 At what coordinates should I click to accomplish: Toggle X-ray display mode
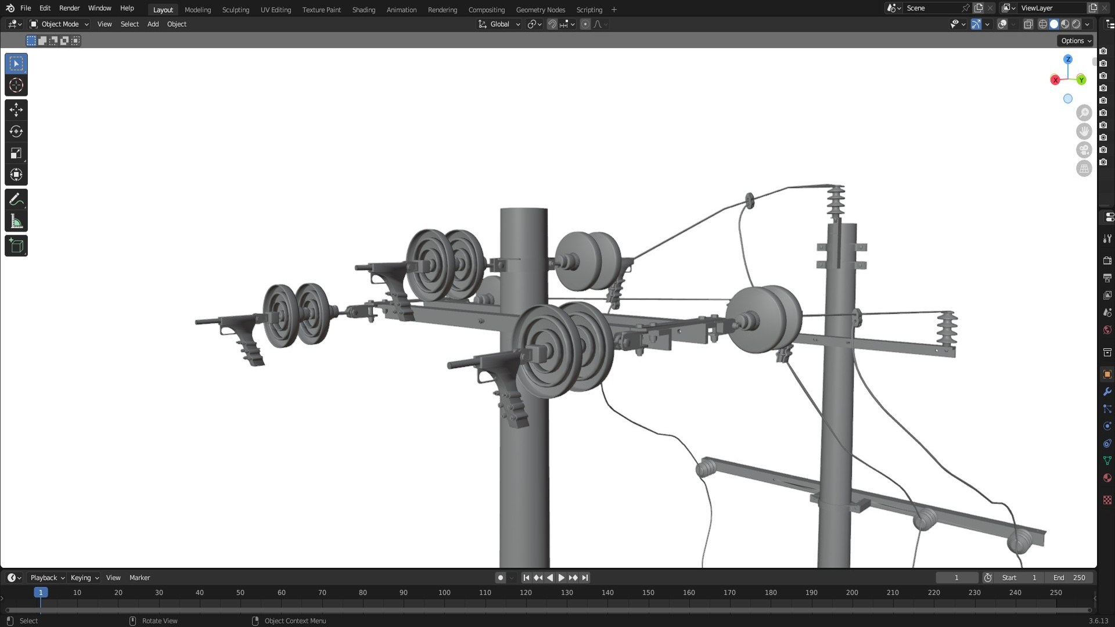pyautogui.click(x=1028, y=24)
